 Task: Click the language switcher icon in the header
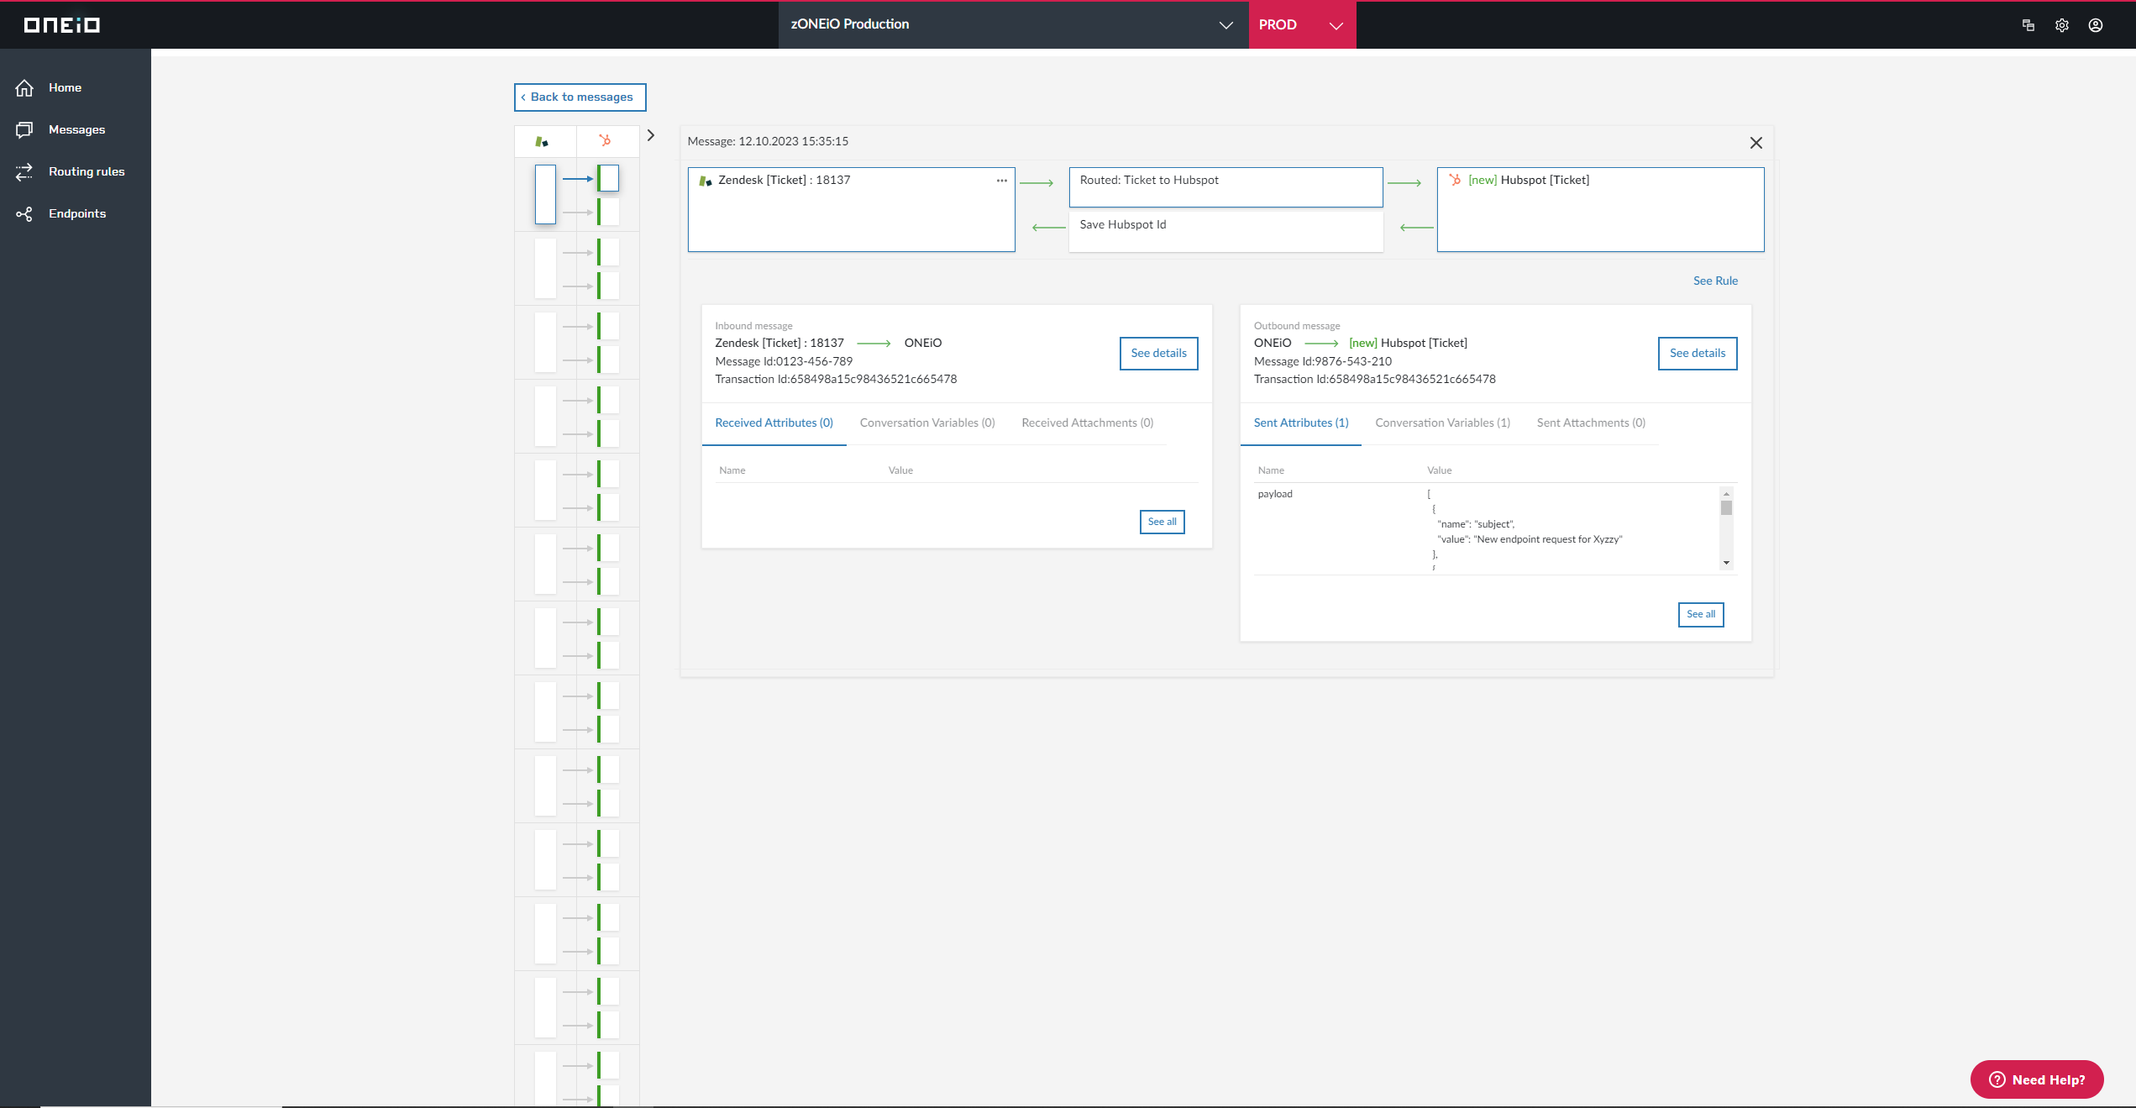pyautogui.click(x=2028, y=25)
